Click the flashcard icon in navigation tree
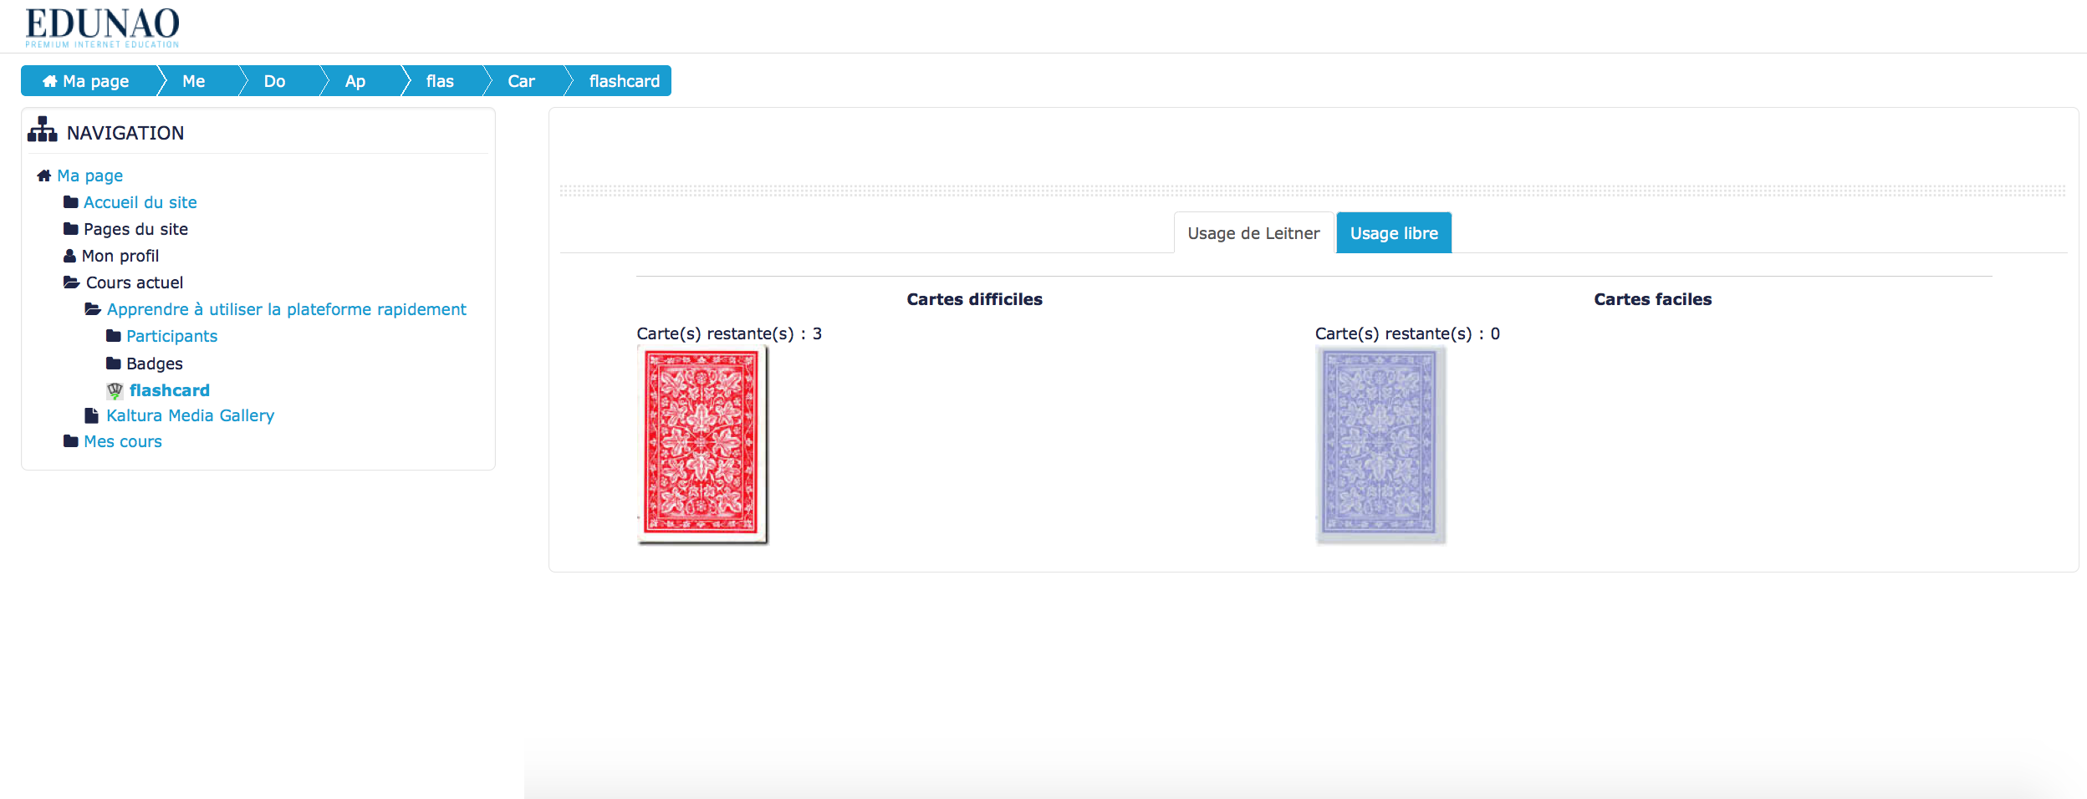2087x799 pixels. click(x=115, y=390)
